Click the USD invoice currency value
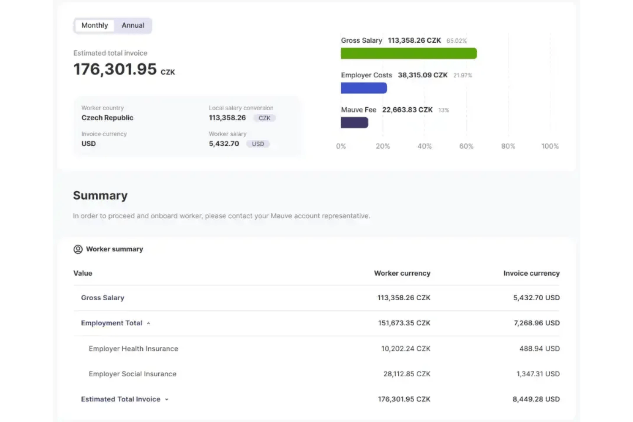The height and width of the screenshot is (422, 633). (x=89, y=144)
